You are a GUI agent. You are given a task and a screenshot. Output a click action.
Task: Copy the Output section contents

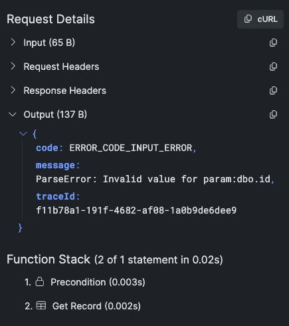(273, 114)
